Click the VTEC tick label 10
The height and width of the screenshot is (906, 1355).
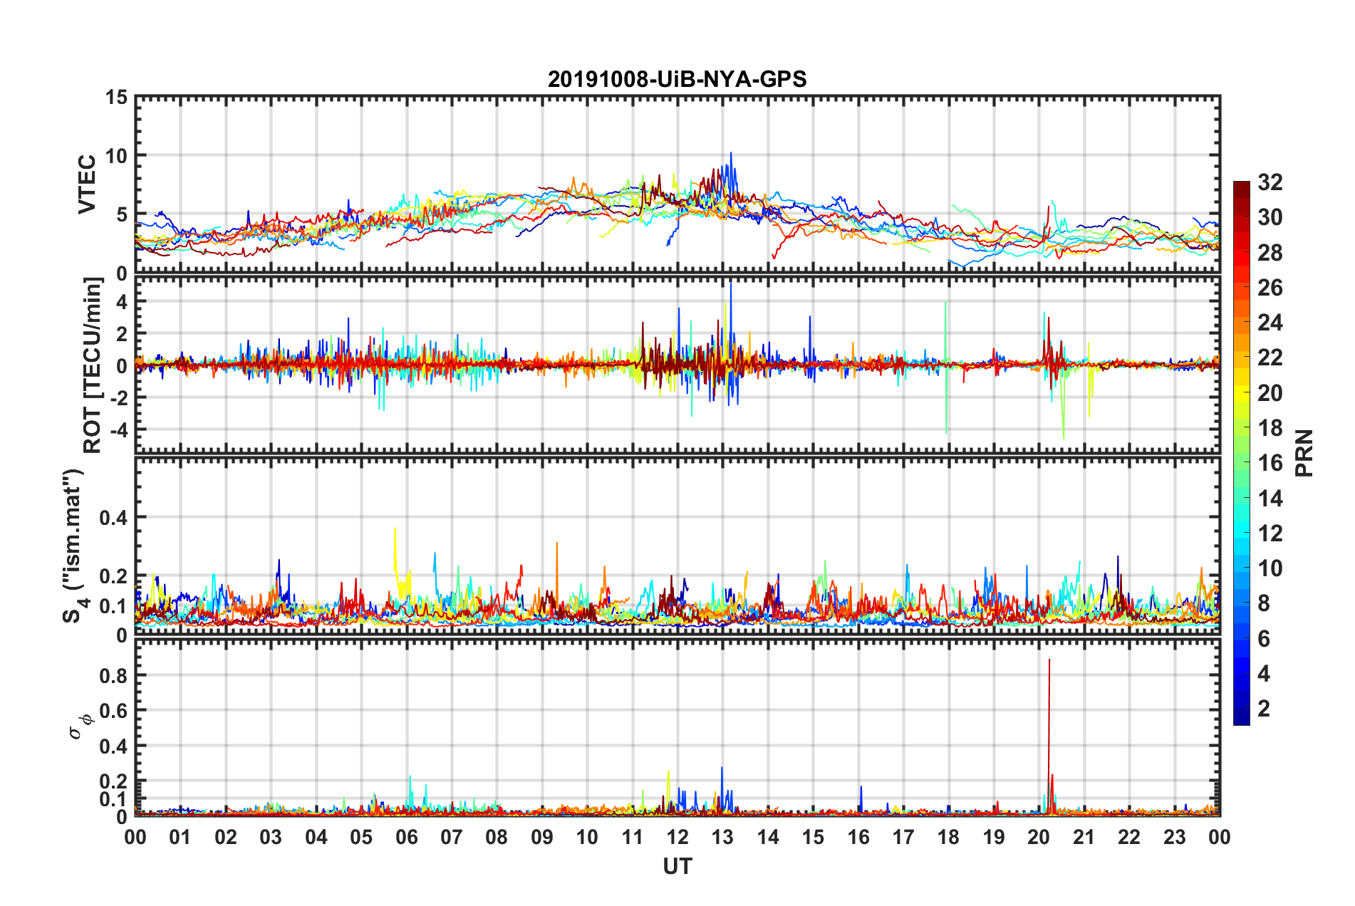117,156
